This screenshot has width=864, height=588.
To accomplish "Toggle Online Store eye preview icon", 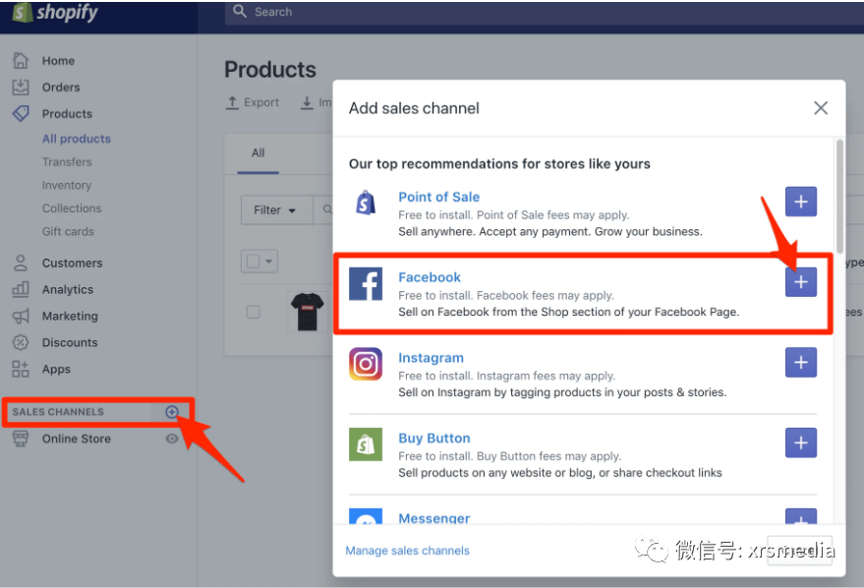I will 172,440.
